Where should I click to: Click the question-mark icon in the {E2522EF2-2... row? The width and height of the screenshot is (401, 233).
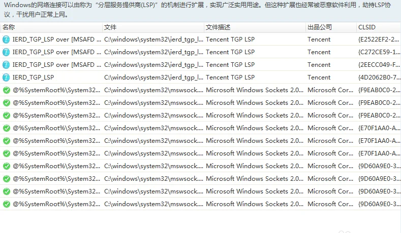(6, 40)
